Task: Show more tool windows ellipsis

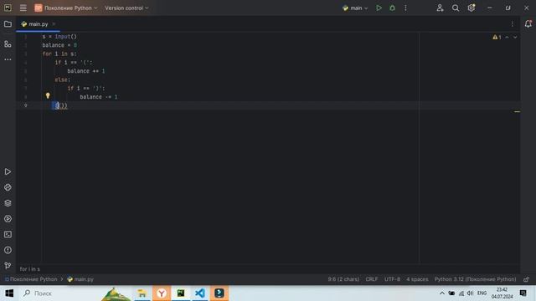Action: [8, 59]
